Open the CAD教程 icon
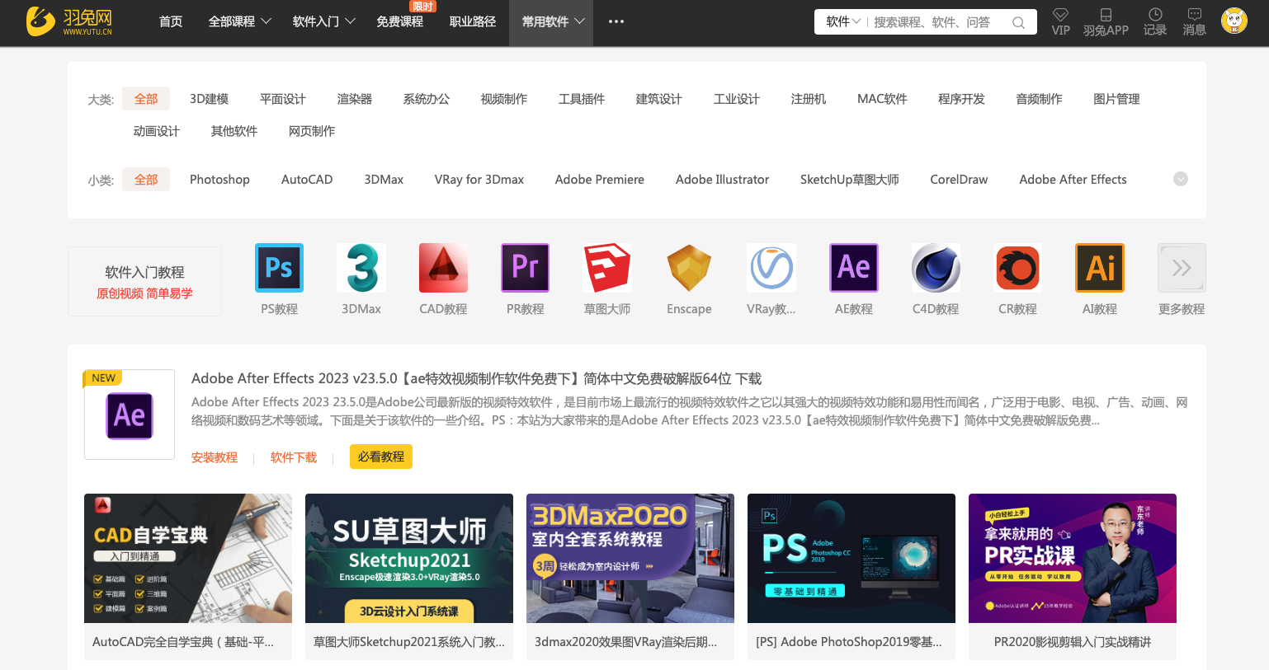 click(x=443, y=268)
